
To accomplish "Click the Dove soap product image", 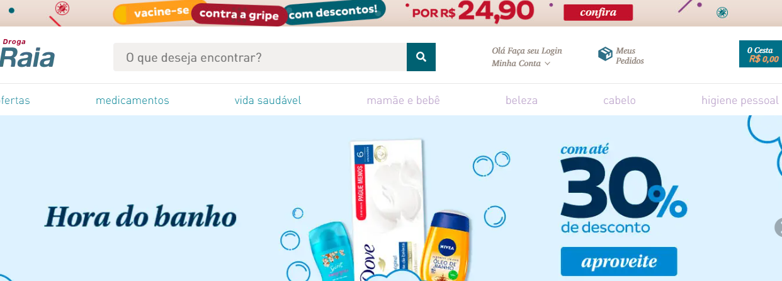I will pos(384,211).
